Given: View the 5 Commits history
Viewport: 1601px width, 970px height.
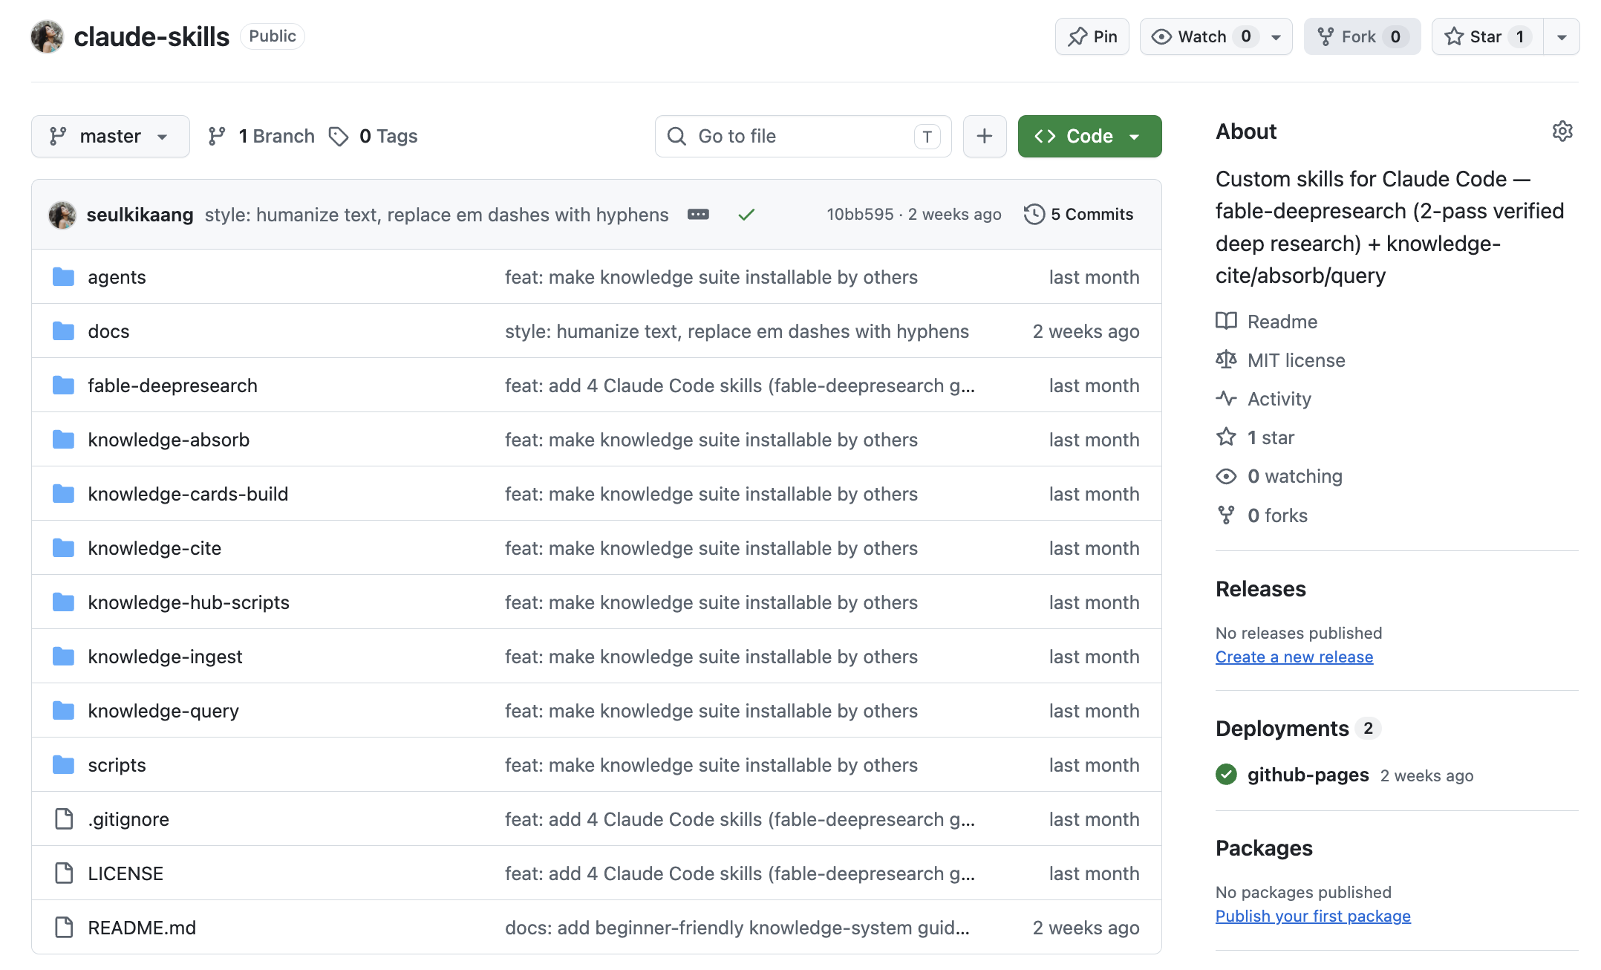Looking at the screenshot, I should 1078,215.
